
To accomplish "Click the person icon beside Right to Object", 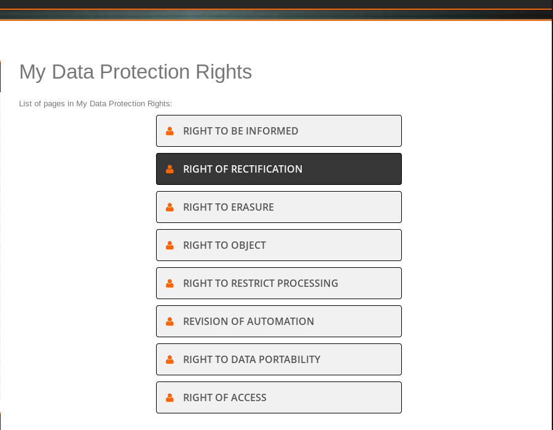I will point(170,245).
